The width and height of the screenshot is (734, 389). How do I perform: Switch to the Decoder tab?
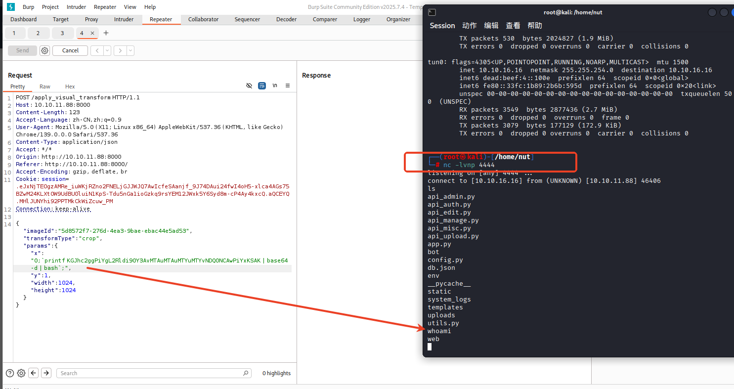click(x=286, y=19)
